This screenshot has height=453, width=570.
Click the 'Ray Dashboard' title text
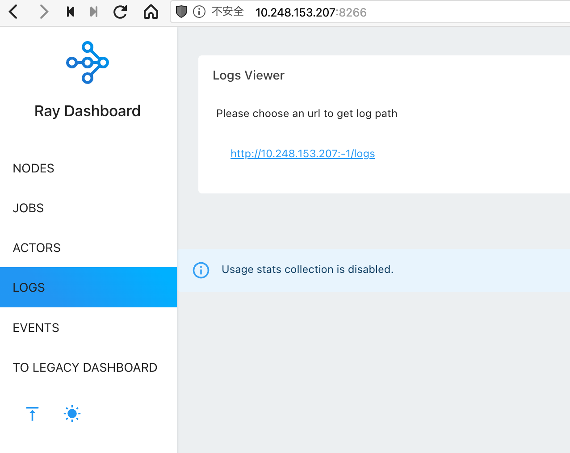pyautogui.click(x=88, y=111)
